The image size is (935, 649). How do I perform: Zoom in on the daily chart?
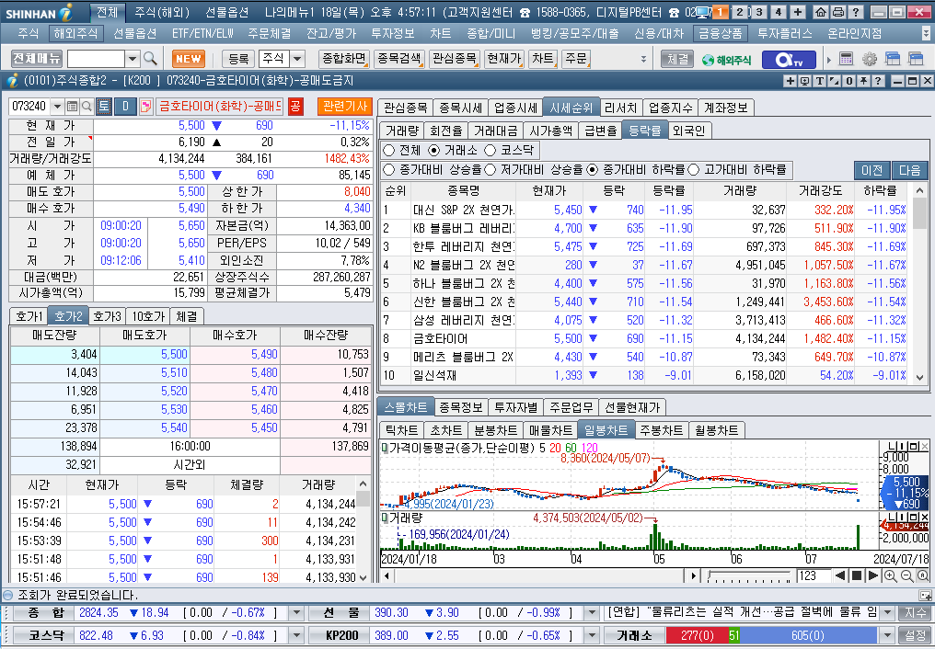point(890,575)
